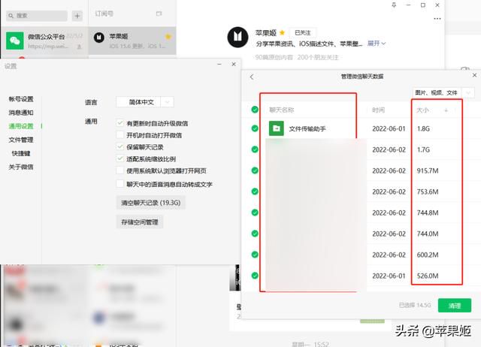
Task: Open the three-dot more menu
Action: (437, 19)
